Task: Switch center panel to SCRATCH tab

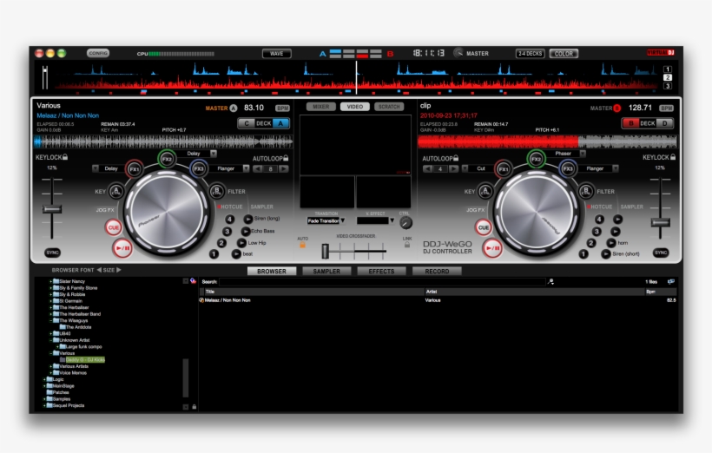Action: (x=389, y=107)
